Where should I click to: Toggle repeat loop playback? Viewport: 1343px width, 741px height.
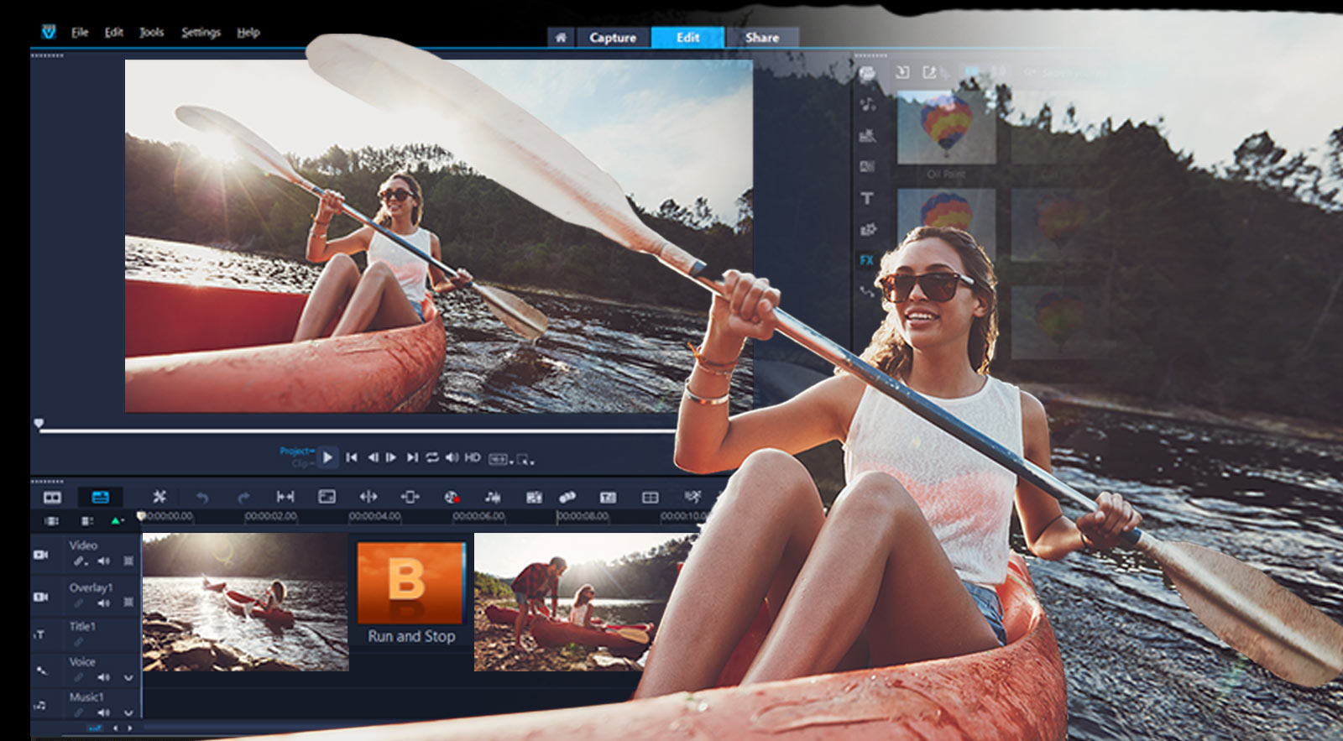[x=431, y=457]
